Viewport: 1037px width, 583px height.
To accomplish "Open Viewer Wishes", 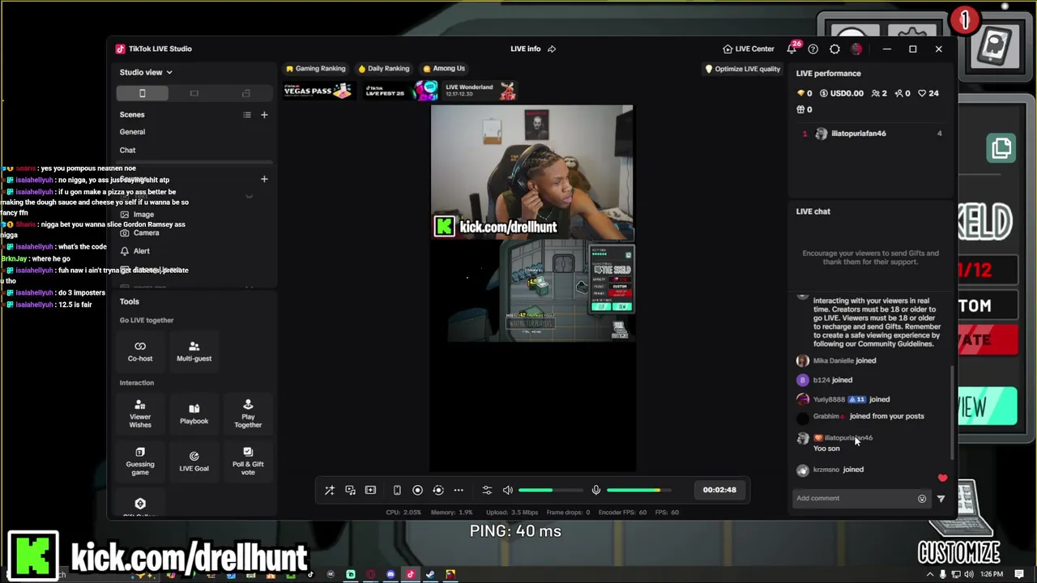I will [x=140, y=413].
